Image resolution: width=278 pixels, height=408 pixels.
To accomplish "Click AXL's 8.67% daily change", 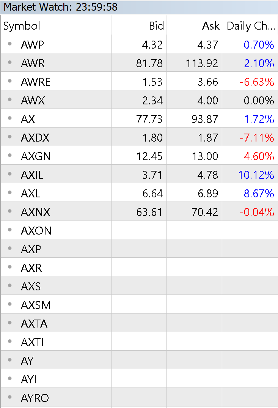I will 259,194.
